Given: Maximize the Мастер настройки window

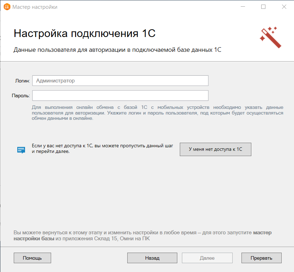Looking at the screenshot, I should tap(263, 7).
